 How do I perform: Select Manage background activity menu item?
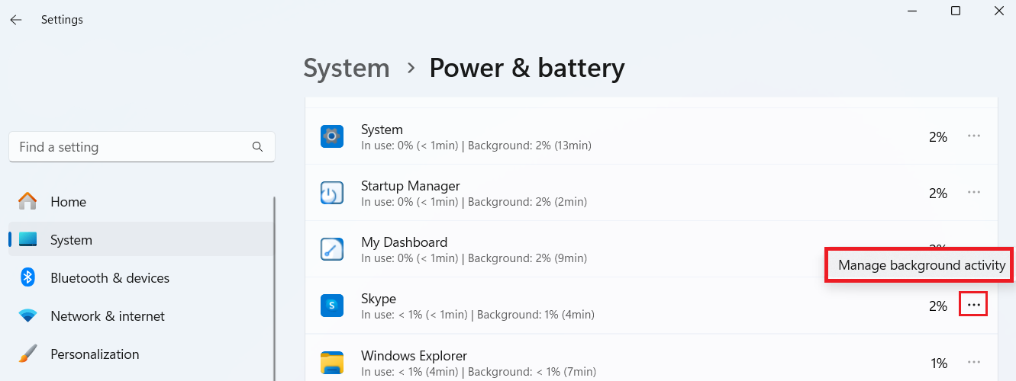coord(921,265)
